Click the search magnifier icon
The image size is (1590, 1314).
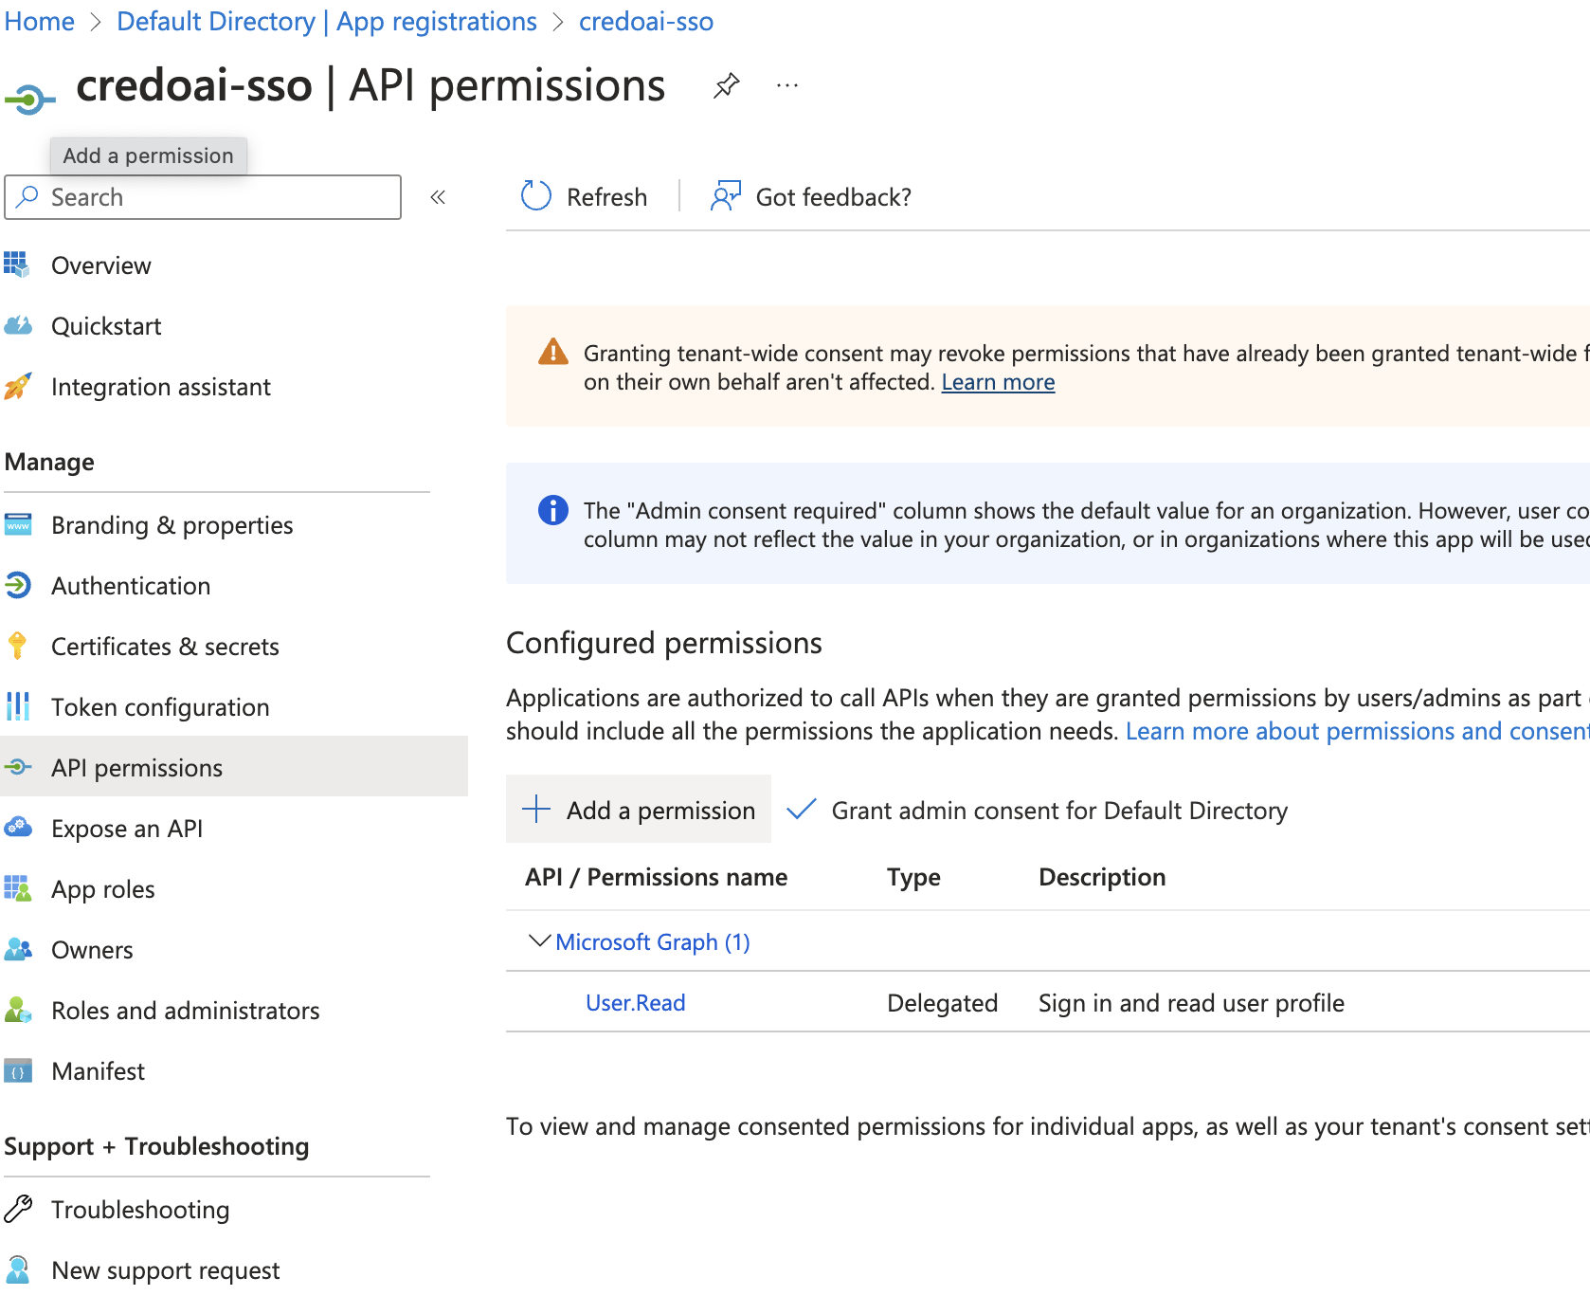[x=27, y=196]
